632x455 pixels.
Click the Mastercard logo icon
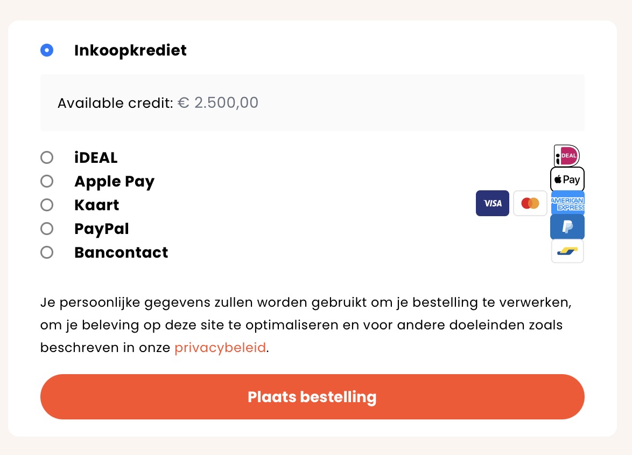[530, 203]
